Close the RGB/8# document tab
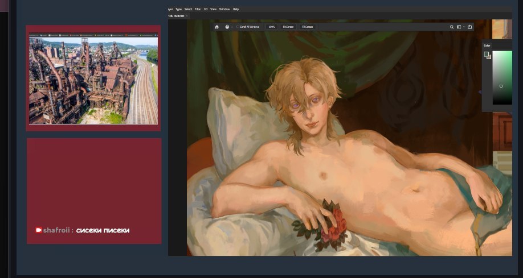The width and height of the screenshot is (523, 278). coord(187,16)
